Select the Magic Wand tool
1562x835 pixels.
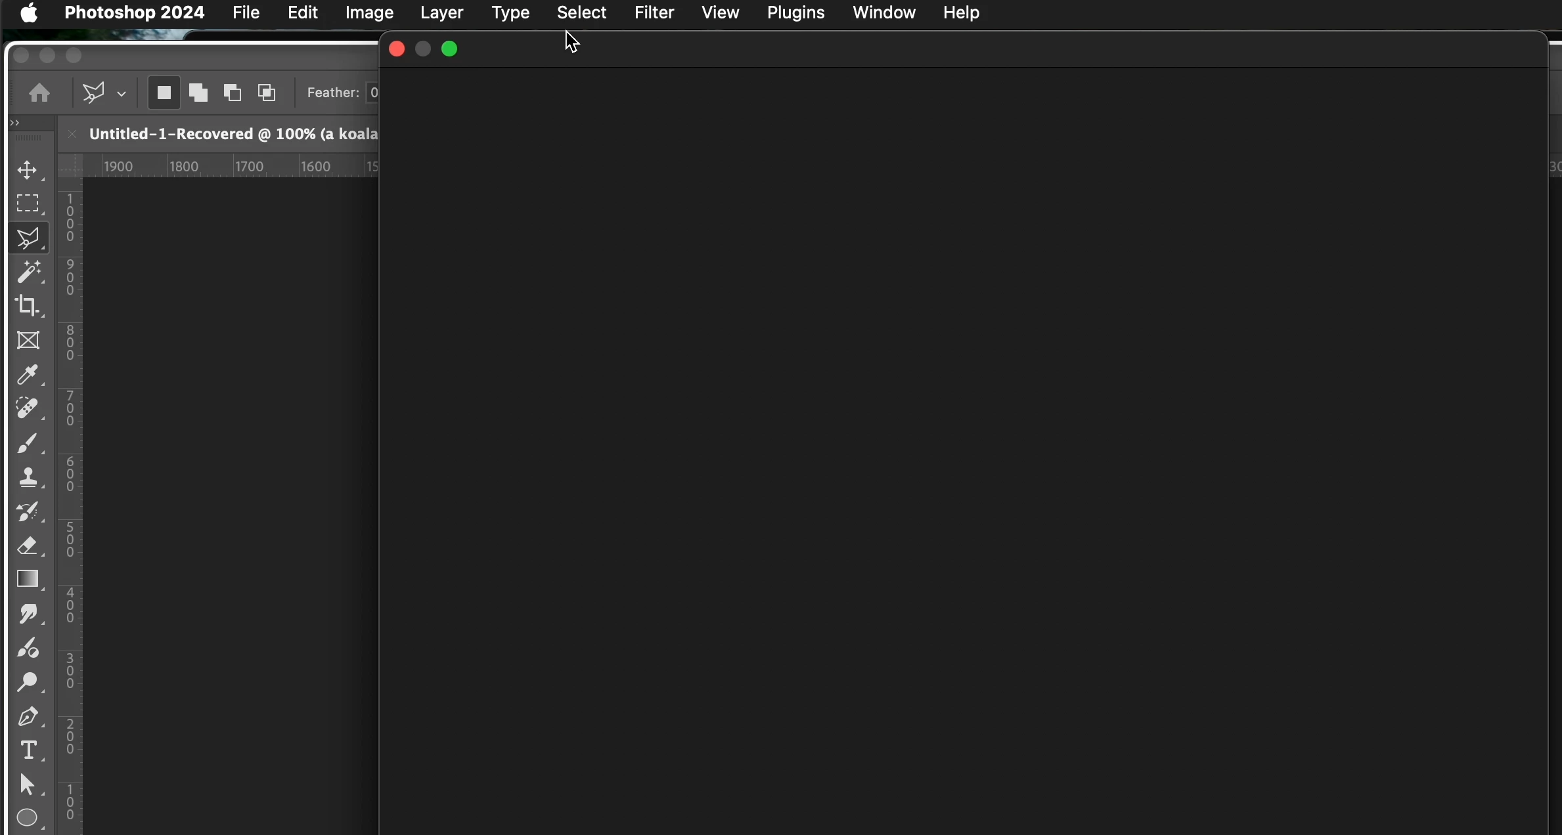(29, 272)
